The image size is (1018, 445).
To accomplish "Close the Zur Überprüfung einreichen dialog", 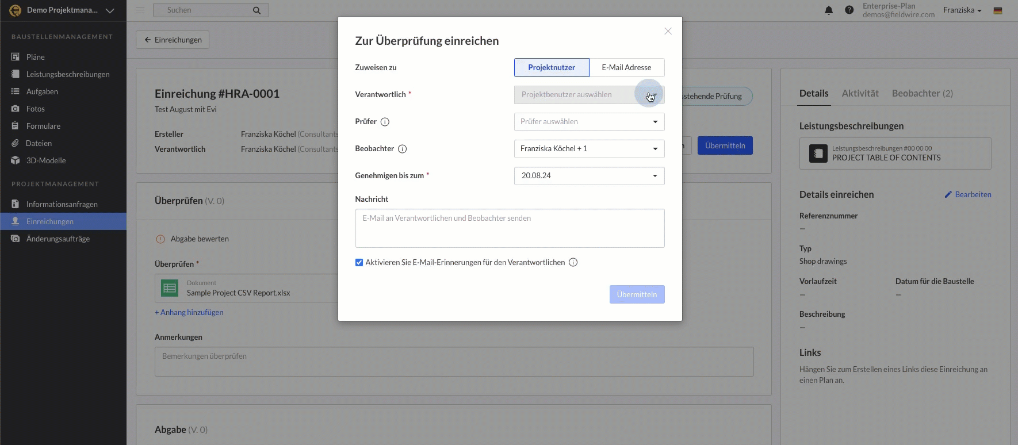I will pyautogui.click(x=668, y=31).
